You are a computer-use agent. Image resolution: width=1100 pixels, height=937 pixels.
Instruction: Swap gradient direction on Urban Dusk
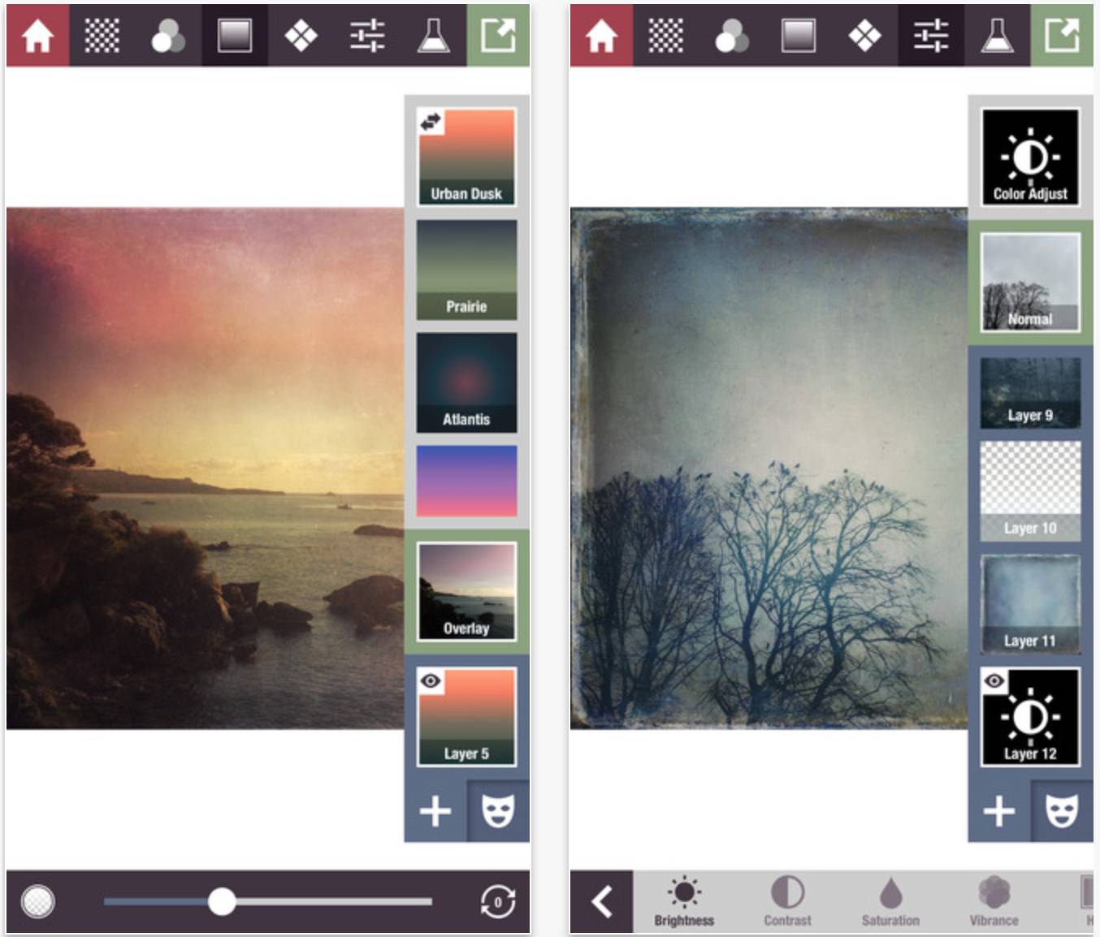pyautogui.click(x=431, y=122)
